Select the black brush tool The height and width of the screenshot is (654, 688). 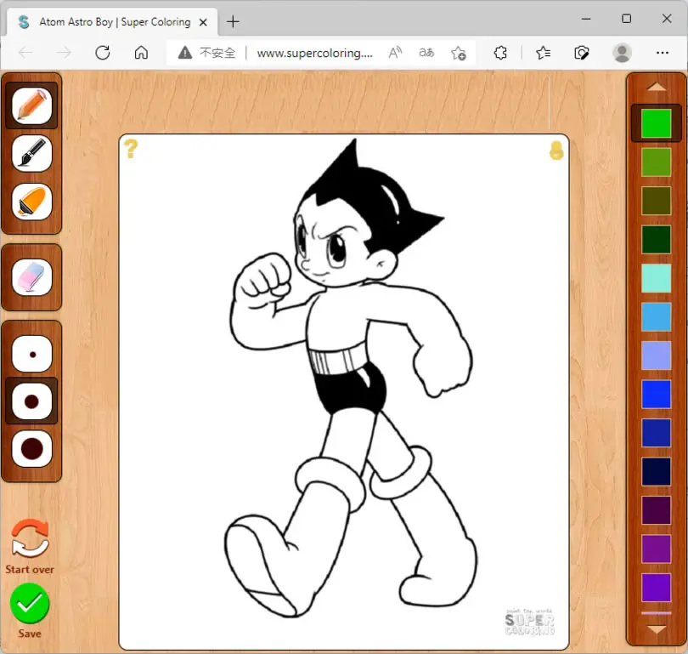[31, 153]
